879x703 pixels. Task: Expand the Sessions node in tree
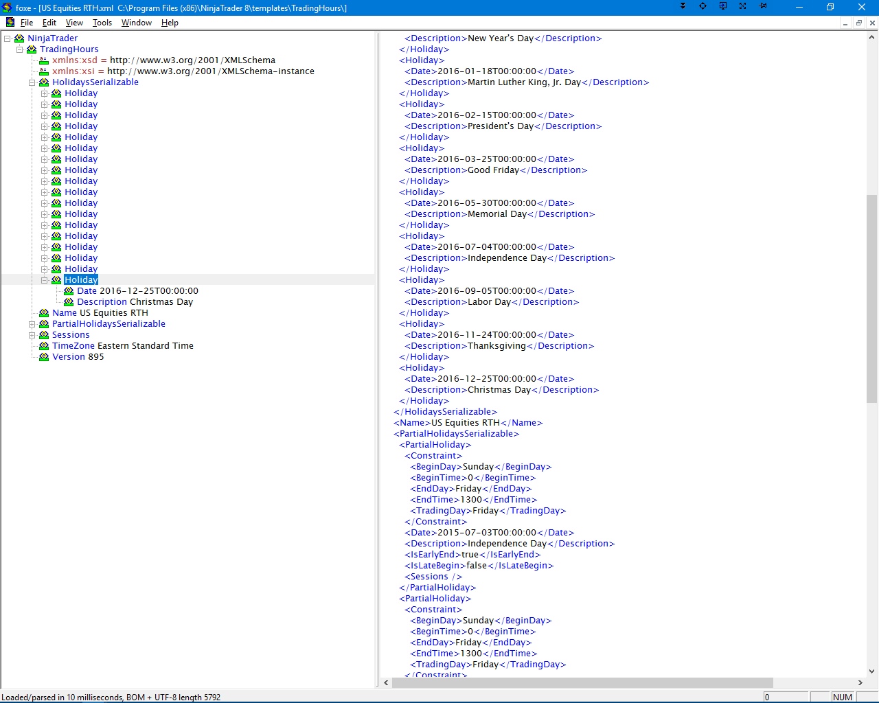[32, 335]
